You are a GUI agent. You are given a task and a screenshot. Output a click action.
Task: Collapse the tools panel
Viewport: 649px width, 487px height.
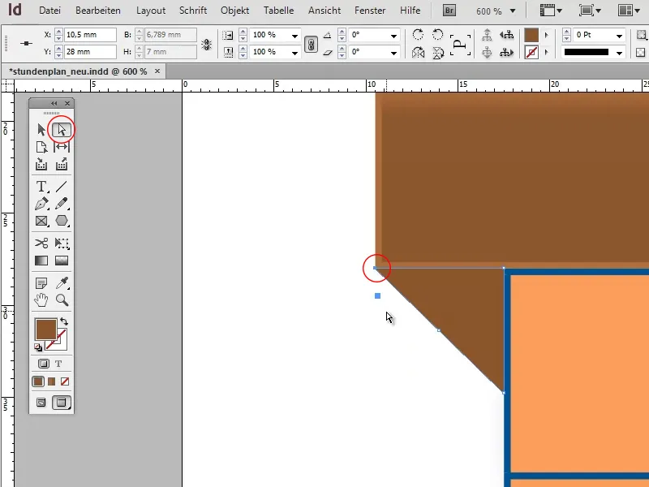[54, 103]
